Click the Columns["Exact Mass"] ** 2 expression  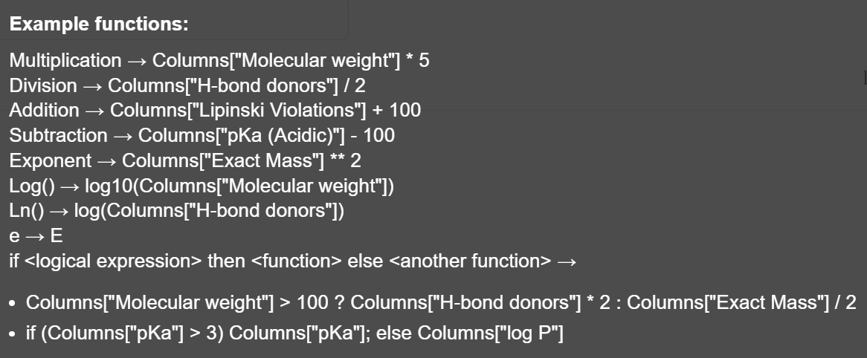(x=242, y=160)
